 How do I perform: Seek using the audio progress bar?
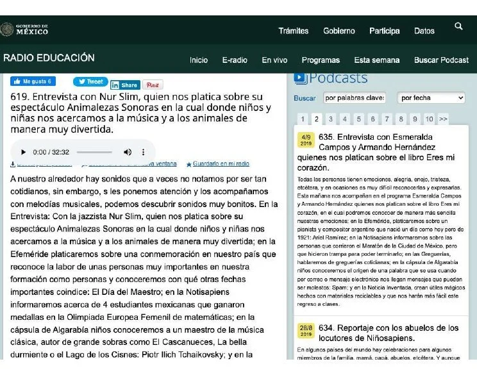[x=94, y=152]
